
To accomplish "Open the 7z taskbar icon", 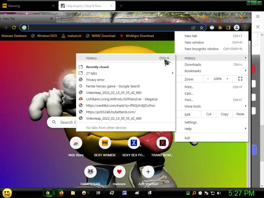I will (98, 193).
